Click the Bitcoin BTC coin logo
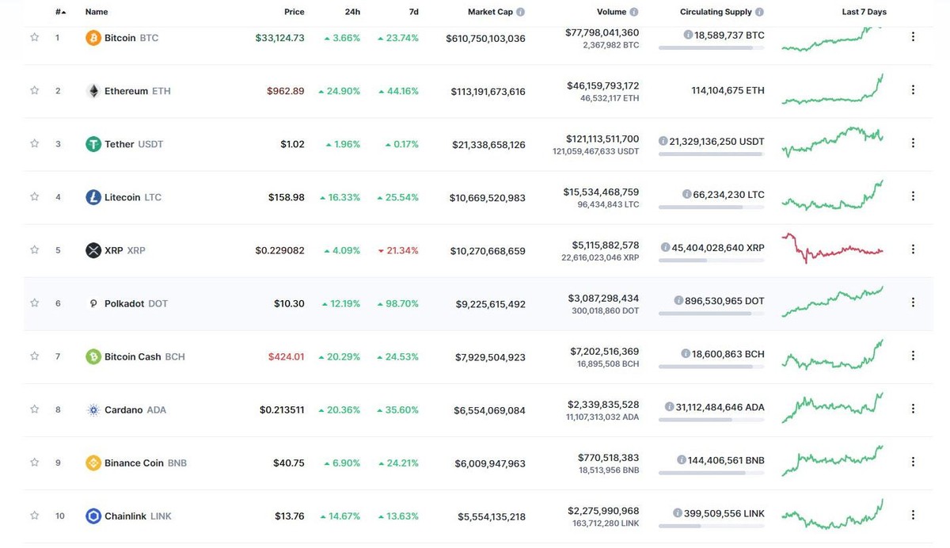Screen dimensions: 950x548 pos(93,37)
